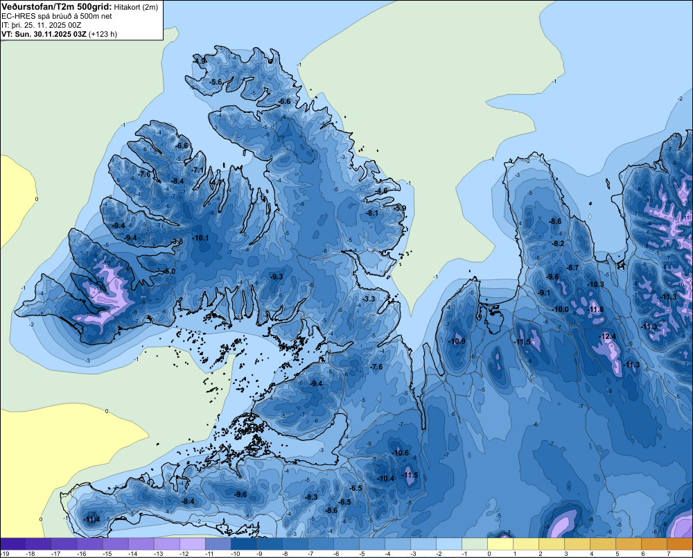Click the legend swatch labeled -4

398,544
